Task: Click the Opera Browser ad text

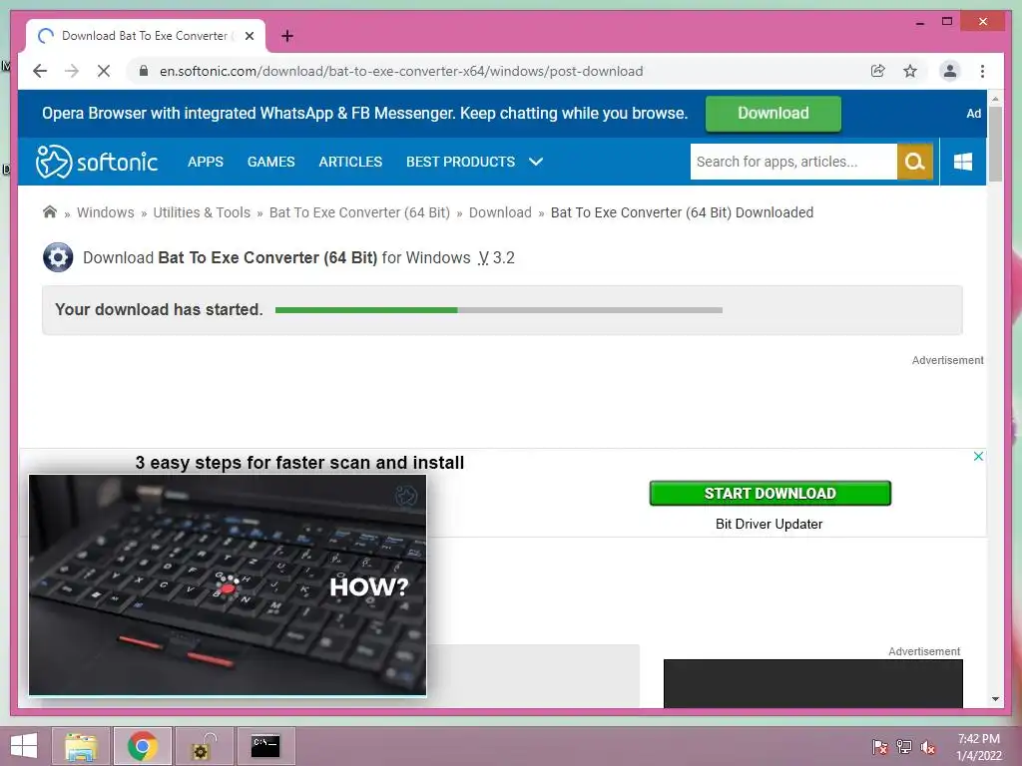Action: (x=365, y=114)
